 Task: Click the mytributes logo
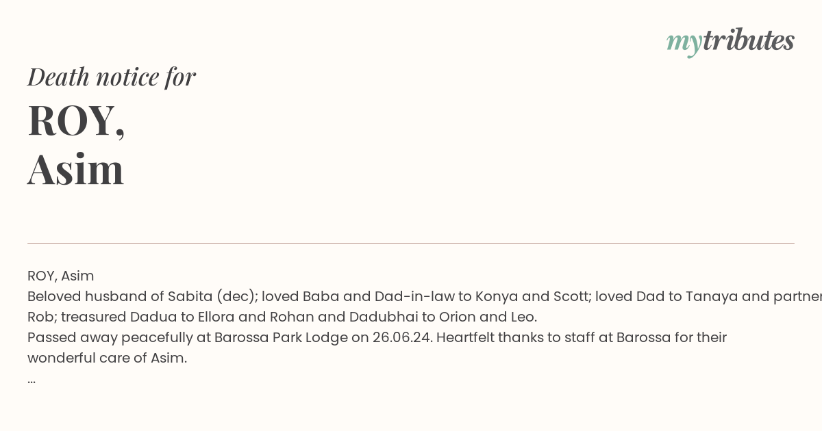730,42
